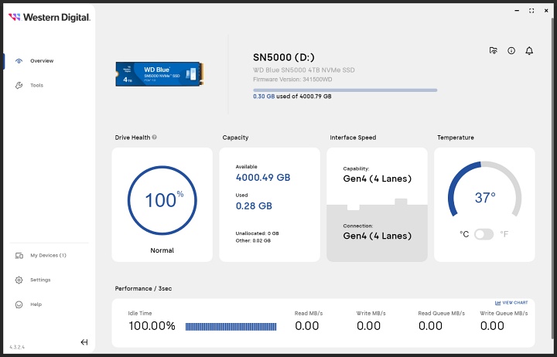Screen dimensions: 557x357
Task: Open My Devices (1) list
Action: [x=48, y=255]
